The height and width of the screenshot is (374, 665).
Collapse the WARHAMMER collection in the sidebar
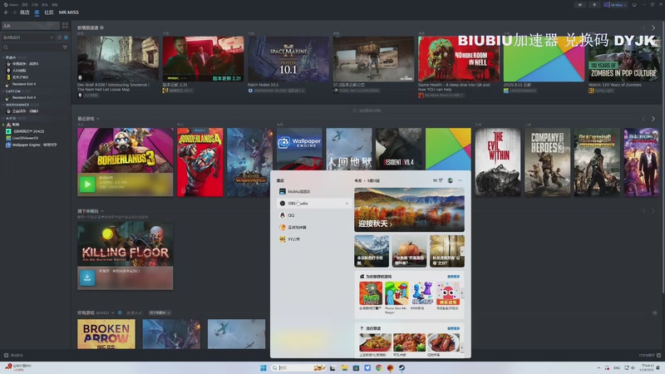click(3, 105)
